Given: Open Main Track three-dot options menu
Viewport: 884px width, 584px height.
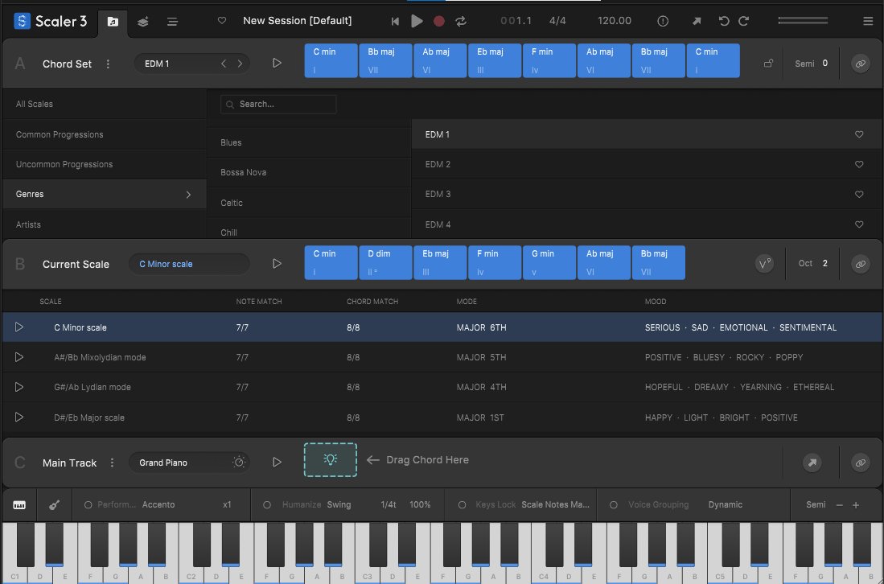Looking at the screenshot, I should [112, 463].
